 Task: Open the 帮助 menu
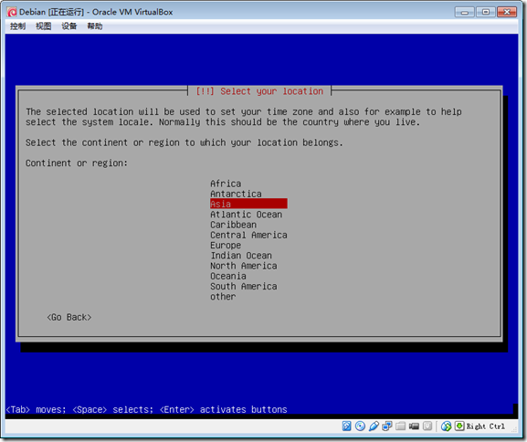pos(95,26)
